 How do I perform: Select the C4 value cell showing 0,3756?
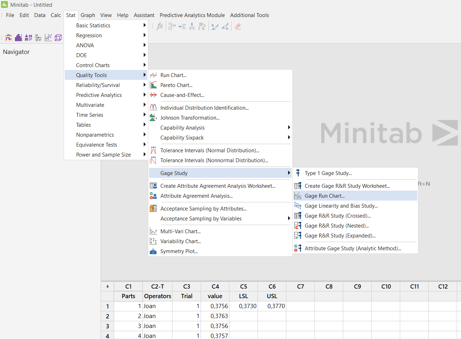click(x=215, y=306)
